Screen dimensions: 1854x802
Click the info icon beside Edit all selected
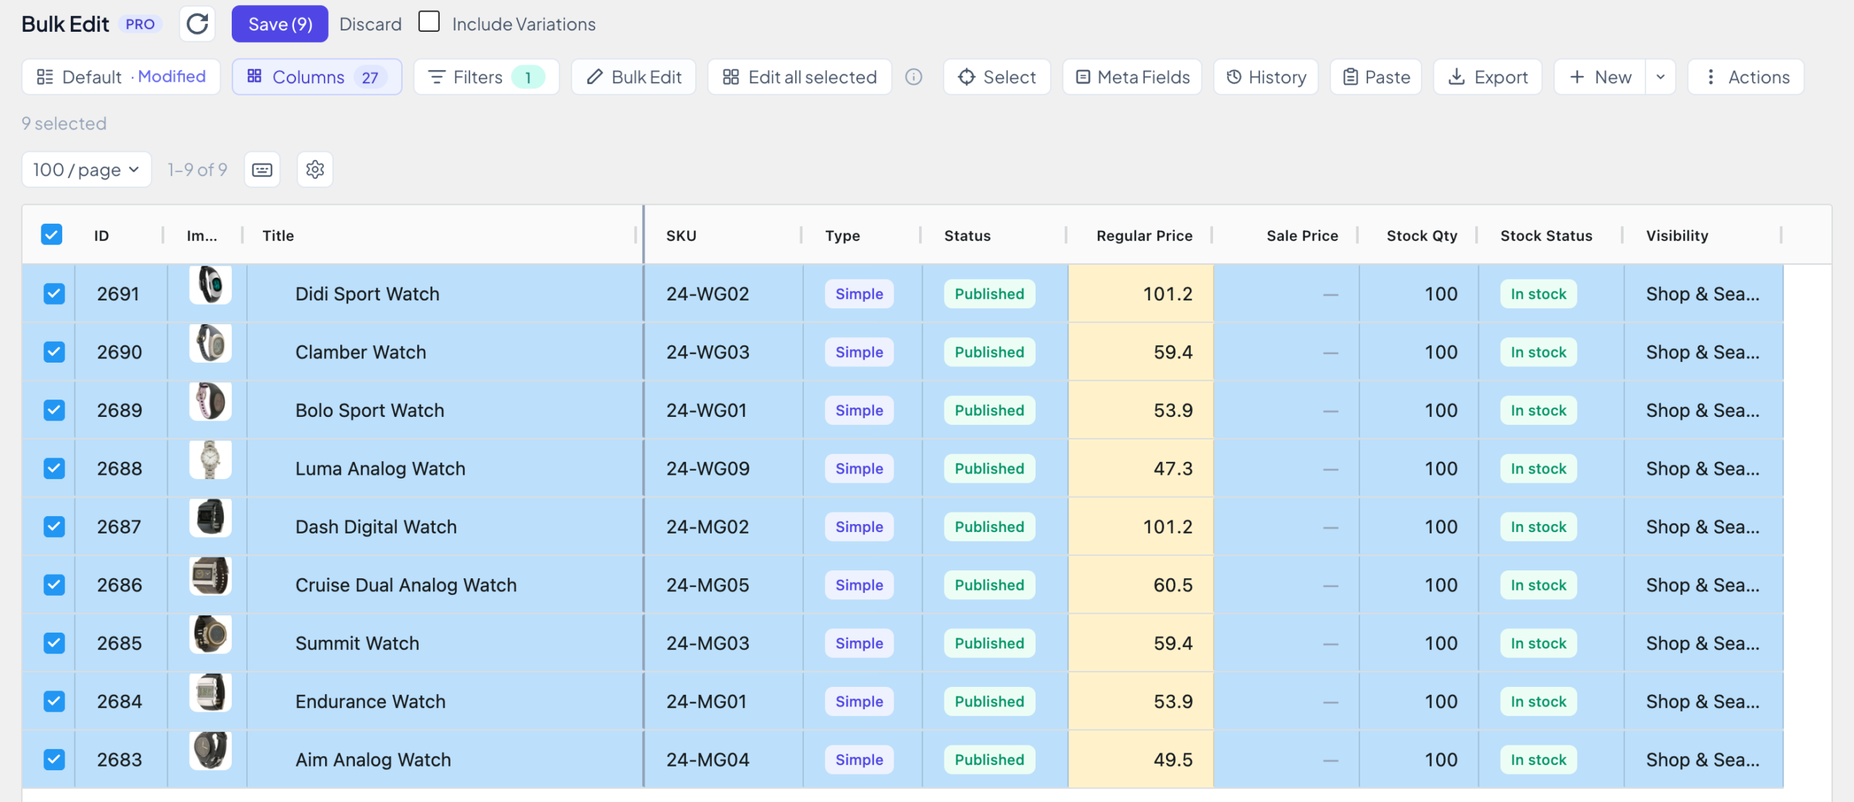[x=914, y=77]
